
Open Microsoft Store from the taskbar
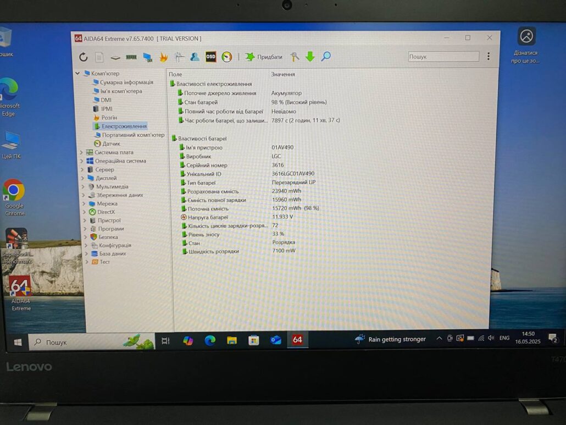254,340
